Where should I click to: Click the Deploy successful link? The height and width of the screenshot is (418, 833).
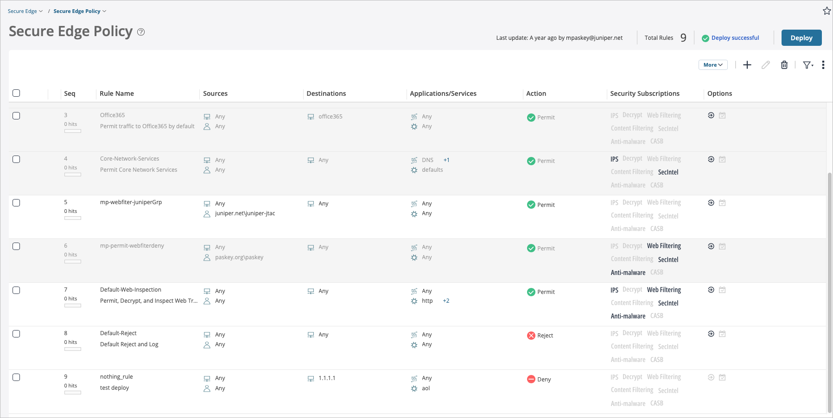tap(735, 38)
